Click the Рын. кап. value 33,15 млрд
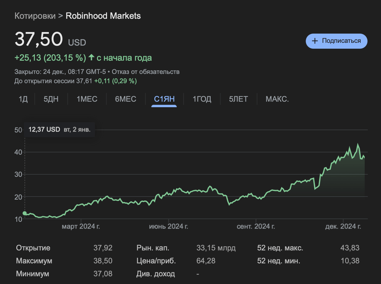The height and width of the screenshot is (284, 381). click(x=216, y=248)
